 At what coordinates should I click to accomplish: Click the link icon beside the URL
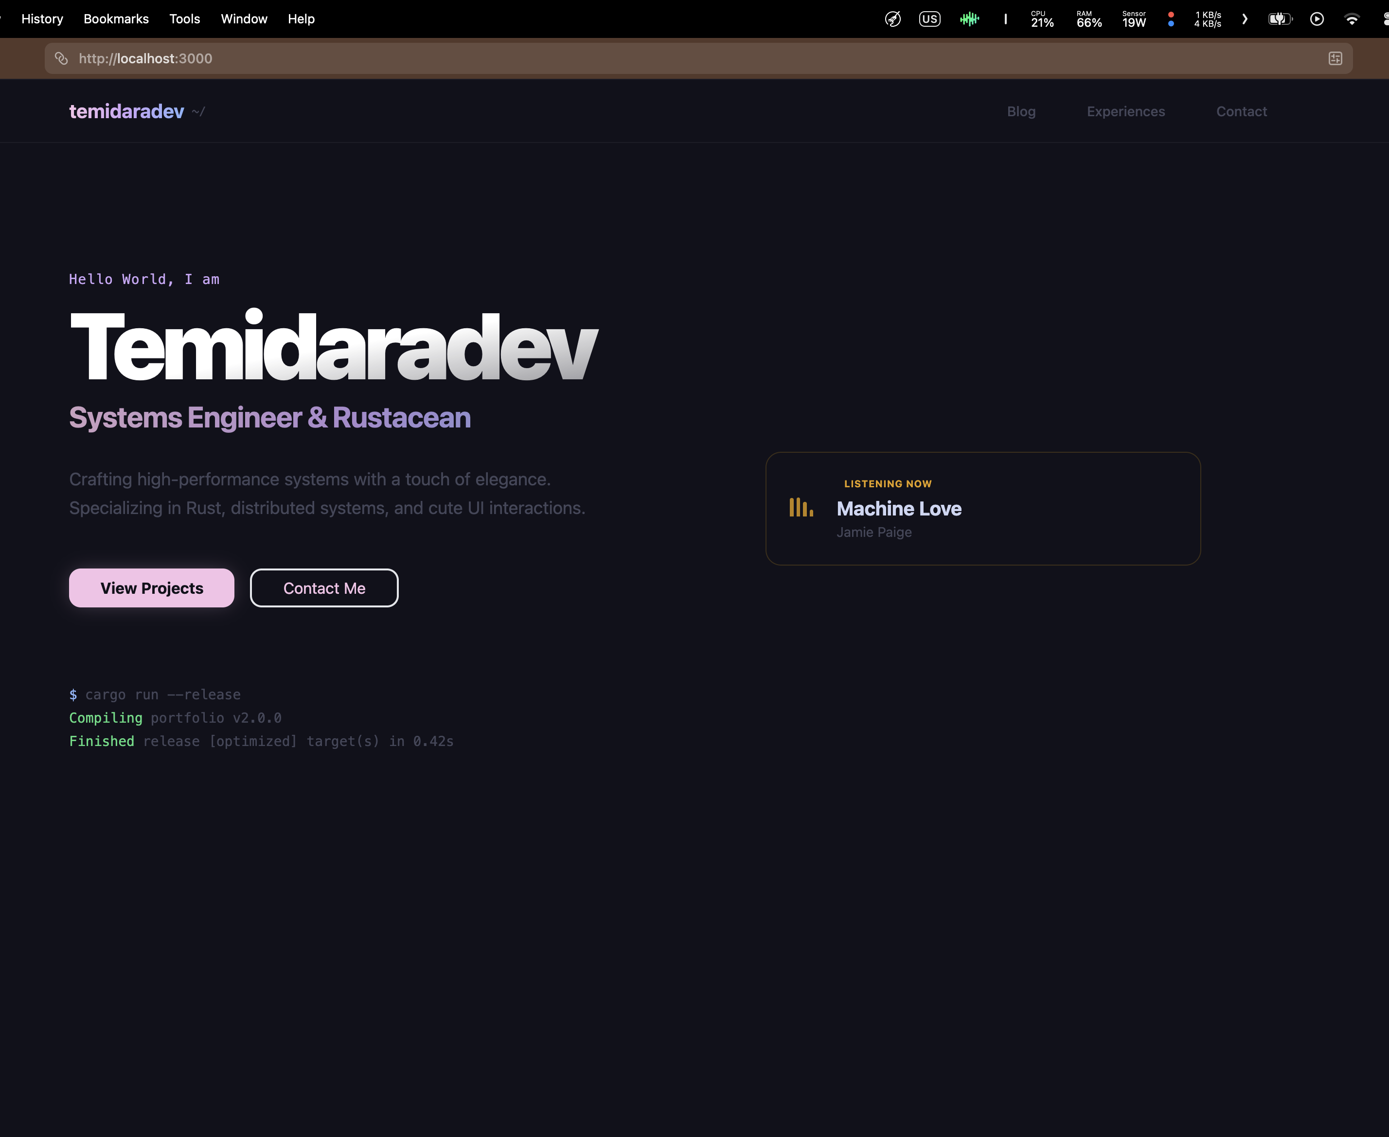pos(62,58)
